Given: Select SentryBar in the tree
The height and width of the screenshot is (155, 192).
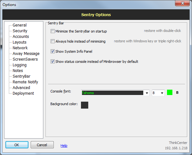Looking at the screenshot, I should point(22,76).
